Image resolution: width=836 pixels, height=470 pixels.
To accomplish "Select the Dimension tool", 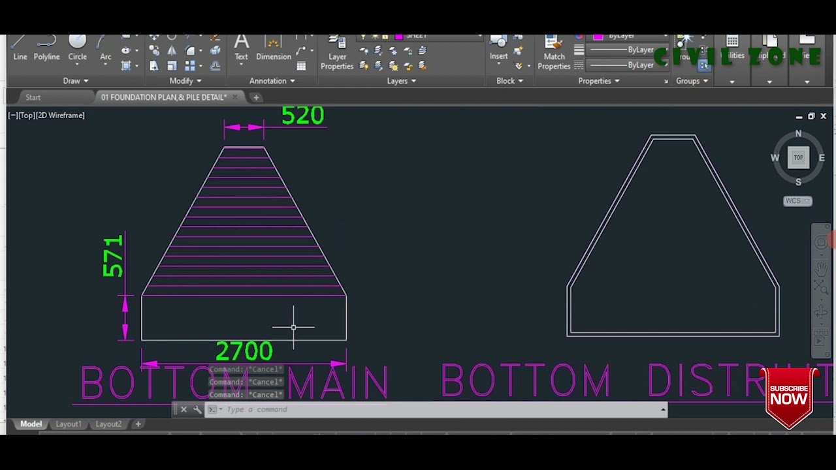I will [274, 49].
